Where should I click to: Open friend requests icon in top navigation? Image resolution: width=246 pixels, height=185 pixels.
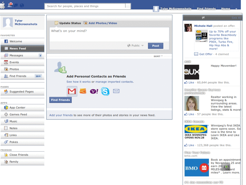click(x=10, y=5)
